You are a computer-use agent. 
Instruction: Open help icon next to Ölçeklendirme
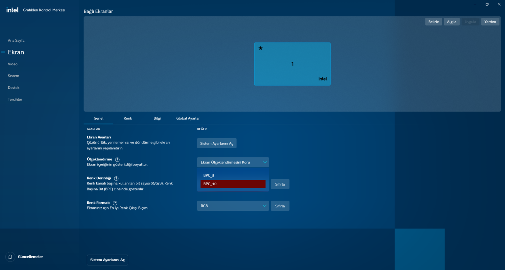tap(117, 160)
